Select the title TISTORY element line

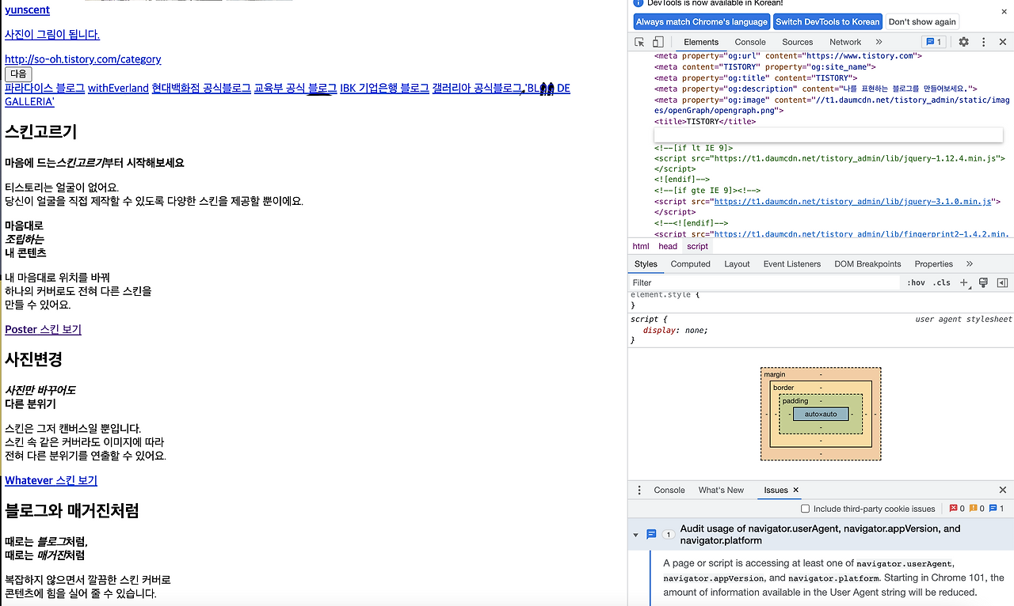pyautogui.click(x=705, y=122)
